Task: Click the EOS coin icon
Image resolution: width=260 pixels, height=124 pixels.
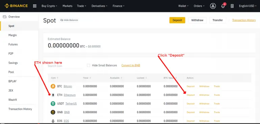Action: click(x=53, y=121)
